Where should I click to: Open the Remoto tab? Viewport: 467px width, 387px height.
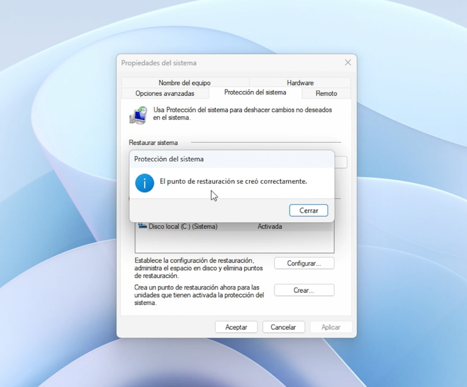tap(326, 93)
